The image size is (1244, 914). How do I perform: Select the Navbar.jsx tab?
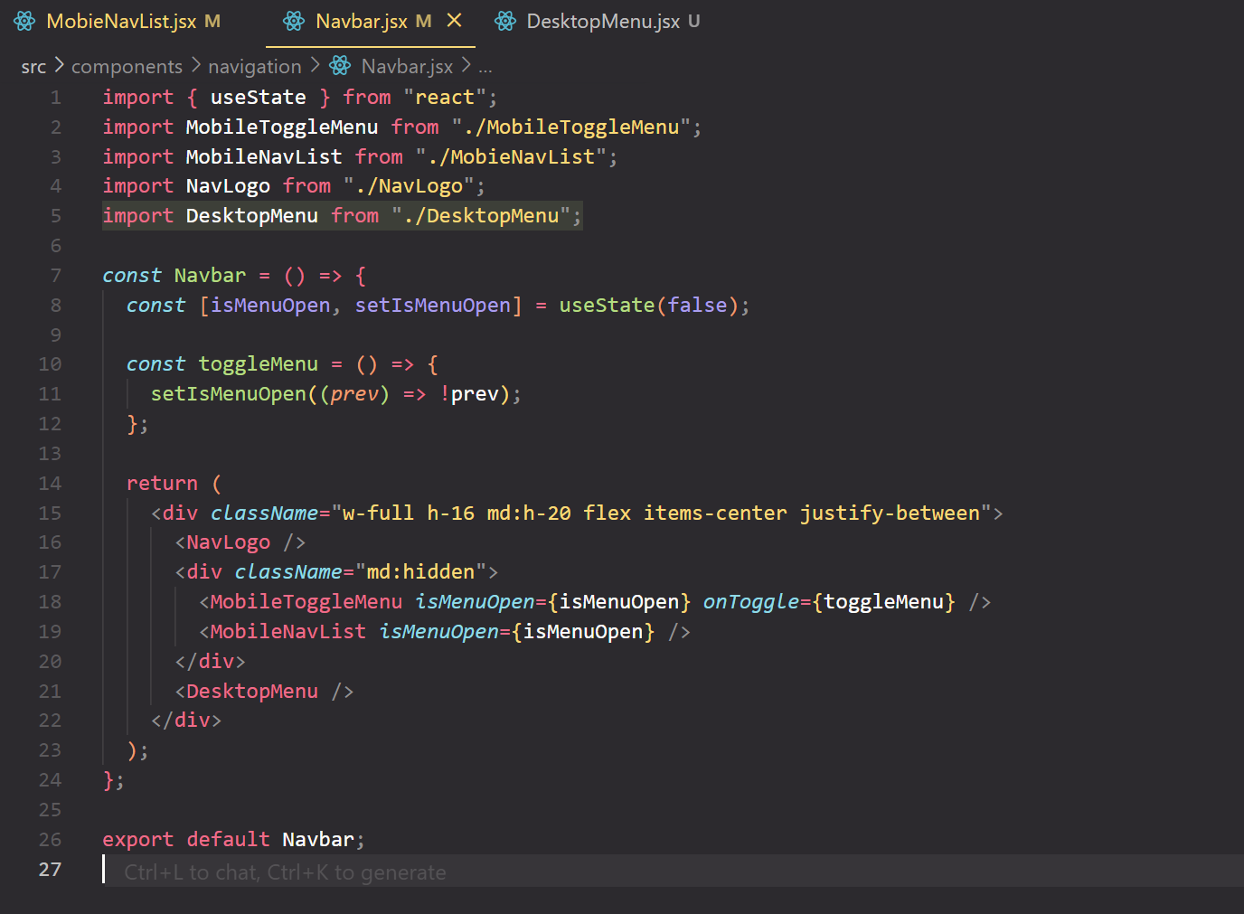(x=362, y=21)
